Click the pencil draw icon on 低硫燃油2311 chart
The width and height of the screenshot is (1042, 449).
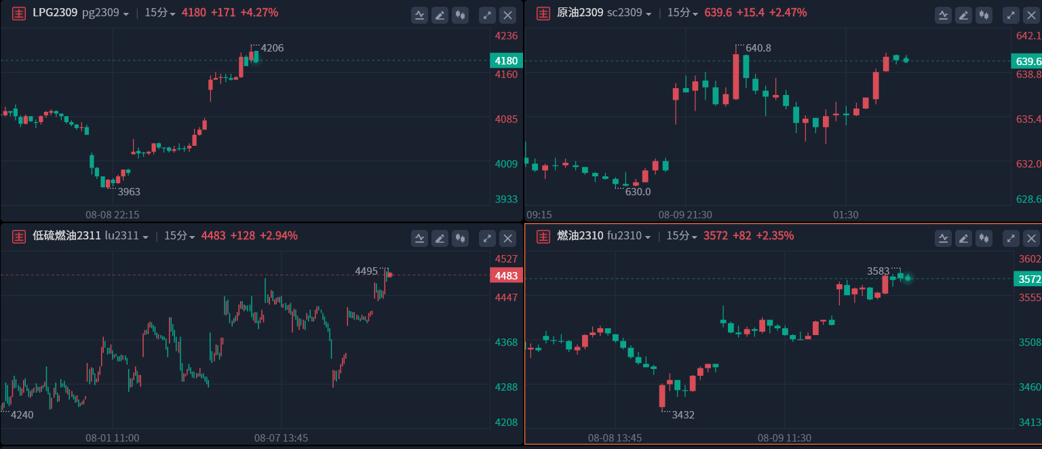click(440, 237)
